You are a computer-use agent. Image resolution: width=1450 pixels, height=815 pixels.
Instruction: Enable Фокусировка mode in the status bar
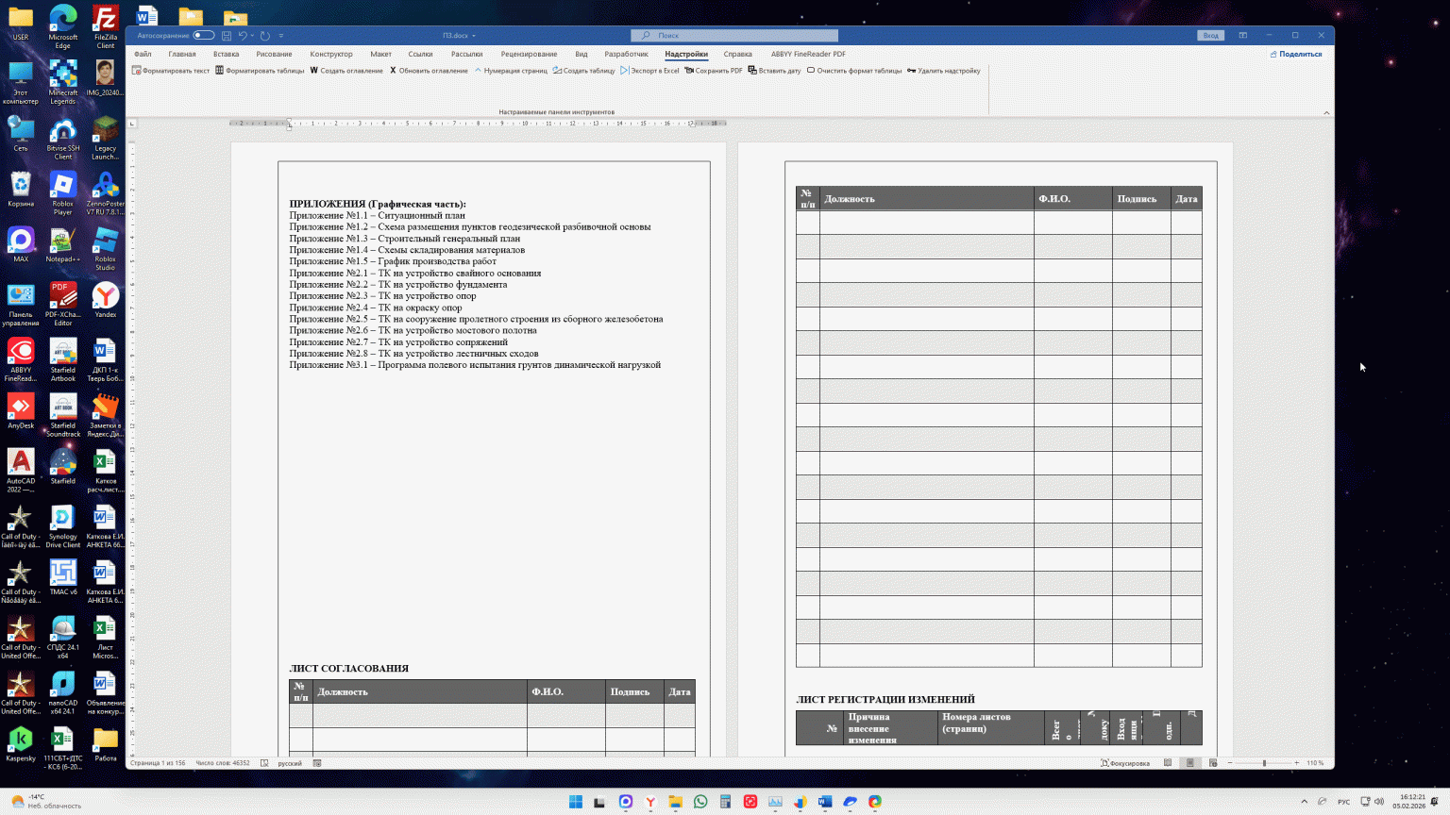[x=1125, y=763]
